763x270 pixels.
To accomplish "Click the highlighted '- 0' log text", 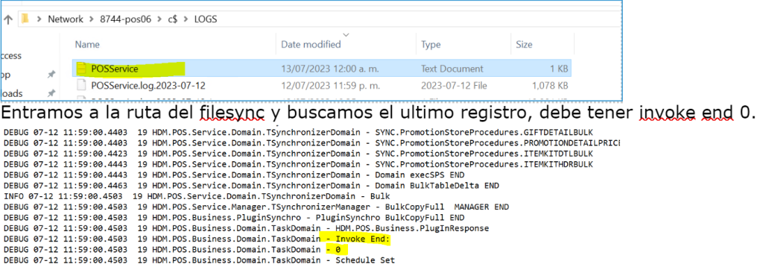I will click(x=335, y=250).
